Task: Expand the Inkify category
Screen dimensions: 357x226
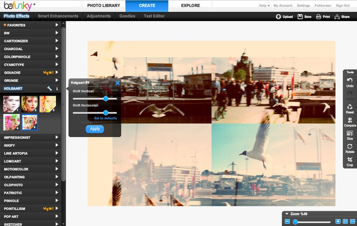Action: [30, 145]
